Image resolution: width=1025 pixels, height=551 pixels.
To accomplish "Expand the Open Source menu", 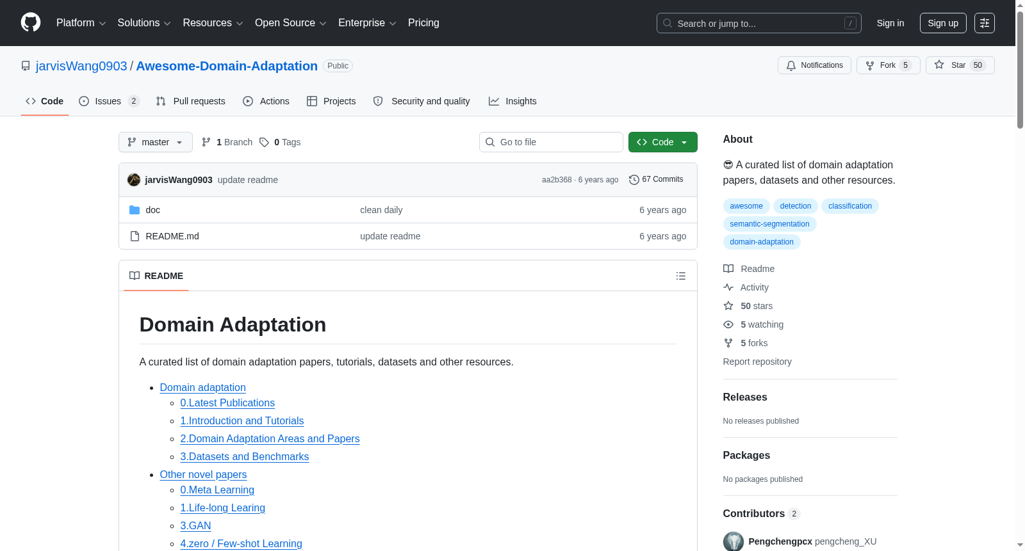I will (291, 23).
